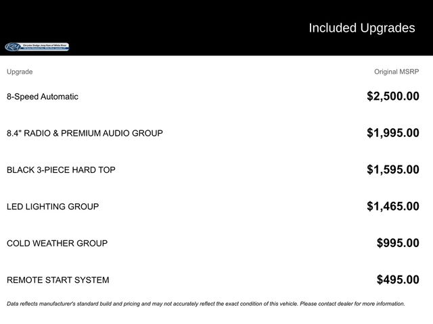Viewport: 433px width, 324px height.
Task: Click the $2,500.00 price
Action: [392, 97]
